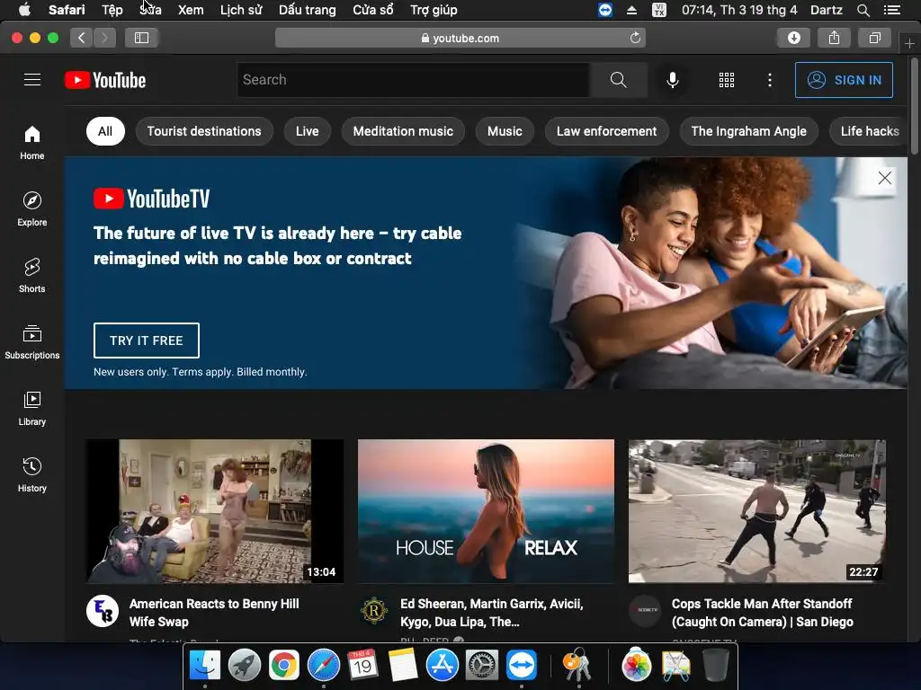Open Google Chrome from the Dock

click(283, 666)
